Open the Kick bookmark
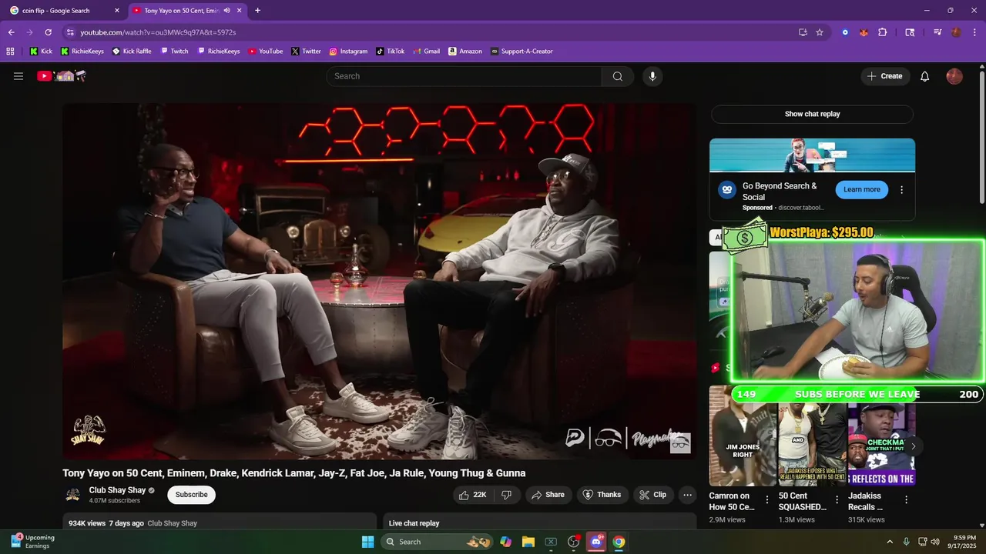 pyautogui.click(x=41, y=52)
